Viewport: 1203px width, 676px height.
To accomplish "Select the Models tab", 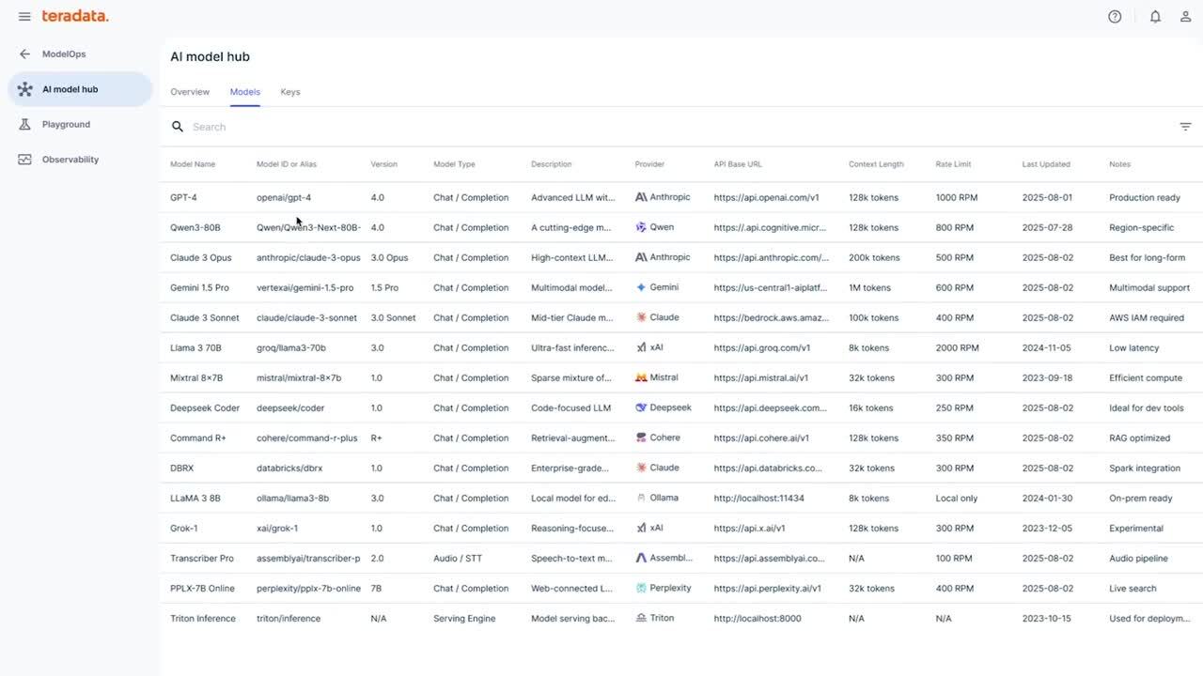I will 245,92.
